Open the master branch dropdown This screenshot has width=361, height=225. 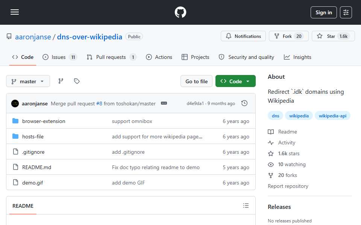point(28,81)
